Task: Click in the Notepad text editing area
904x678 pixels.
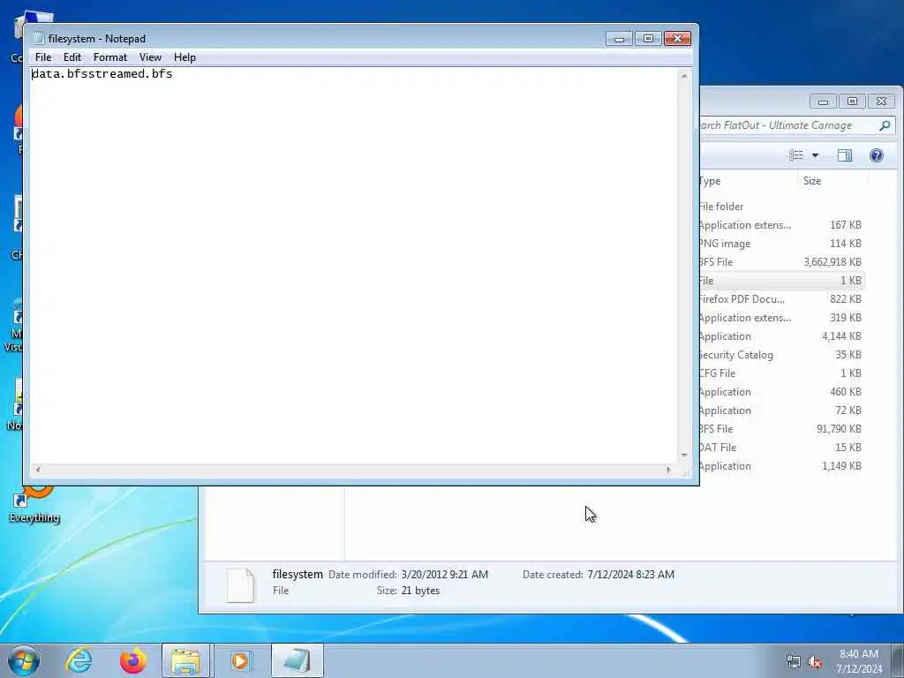Action: pyautogui.click(x=354, y=265)
